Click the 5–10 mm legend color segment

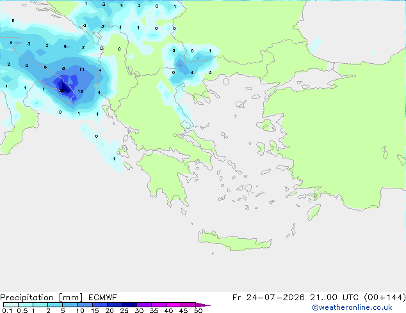pyautogui.click(x=70, y=305)
